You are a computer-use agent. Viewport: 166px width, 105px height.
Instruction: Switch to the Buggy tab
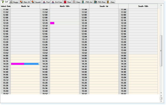[x=14, y=2]
